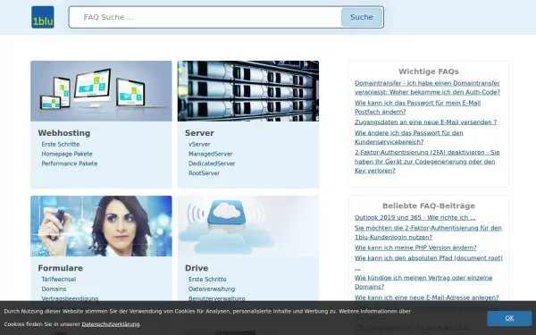The height and width of the screenshot is (335, 536).
Task: Go to vServer FAQ category
Action: [x=199, y=144]
